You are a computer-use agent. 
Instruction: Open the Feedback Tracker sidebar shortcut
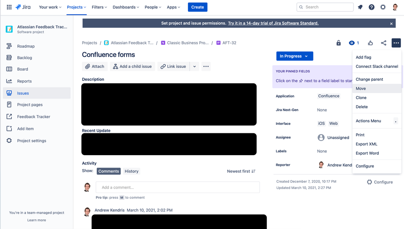(x=36, y=117)
